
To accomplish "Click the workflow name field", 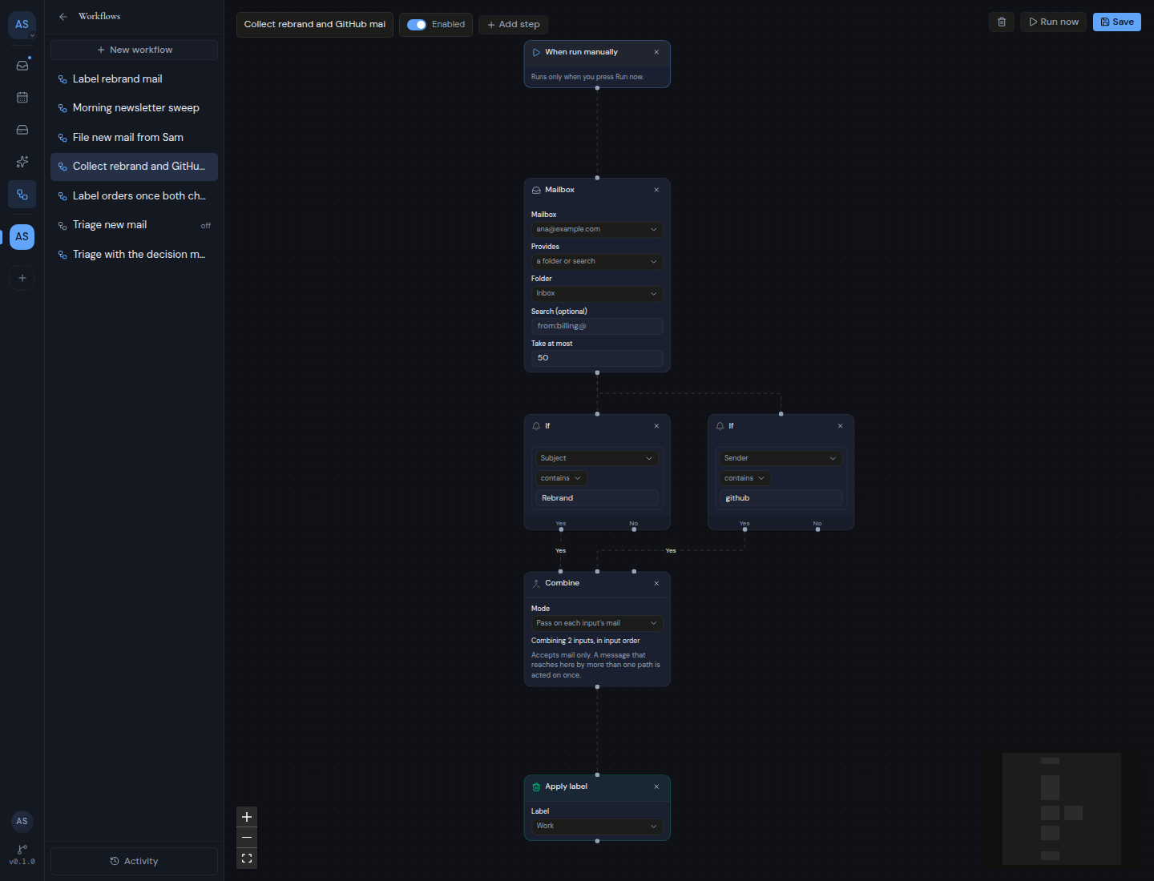I will [x=315, y=25].
